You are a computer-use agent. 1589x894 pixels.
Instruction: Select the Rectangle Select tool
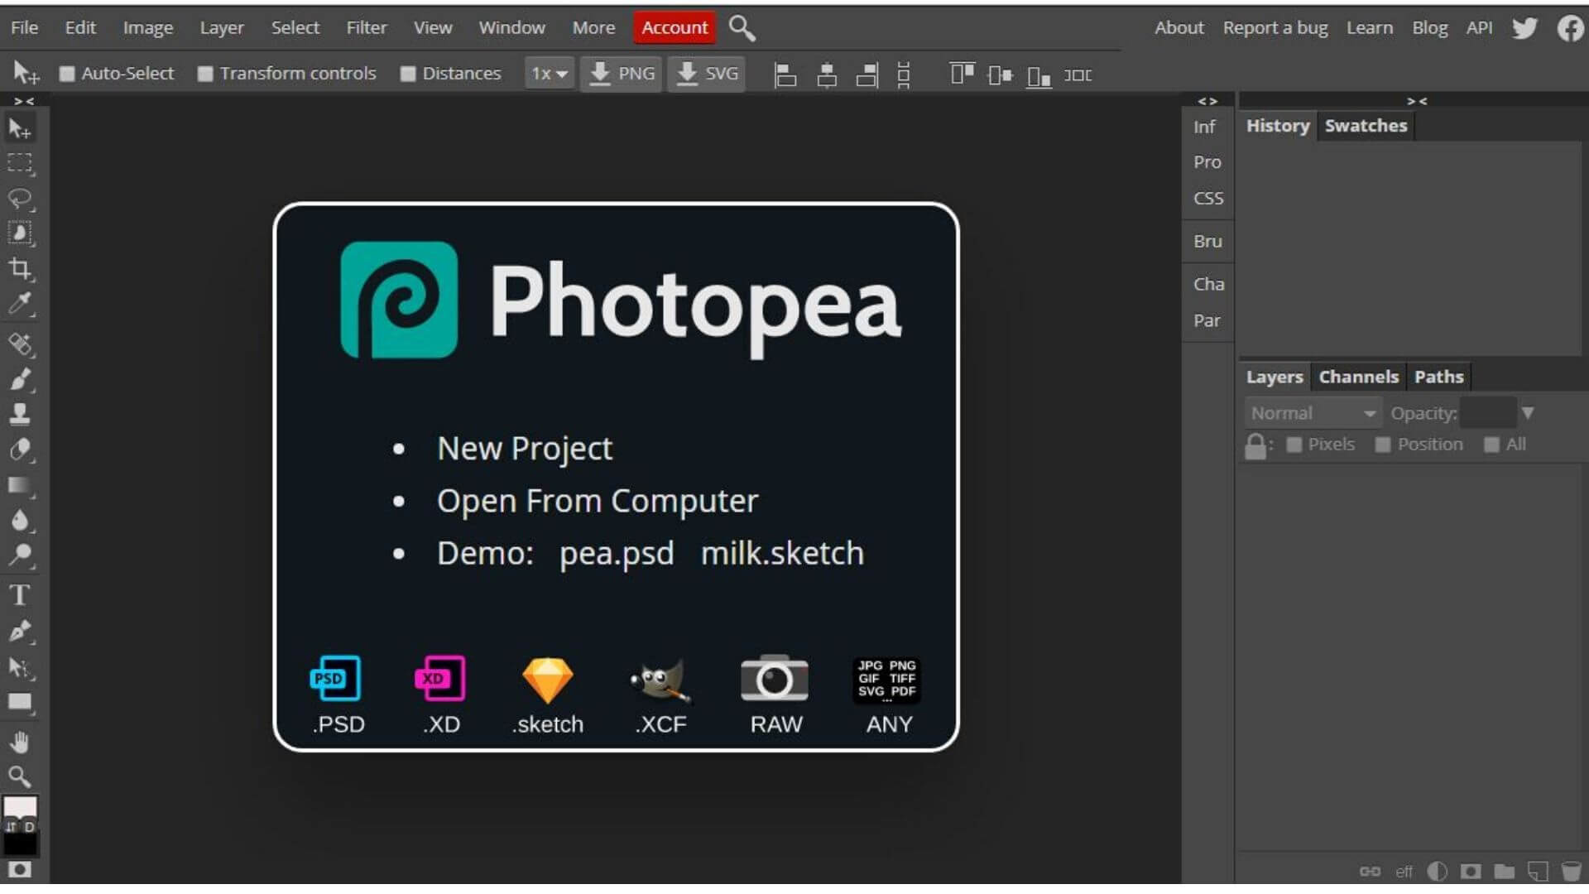(x=20, y=163)
